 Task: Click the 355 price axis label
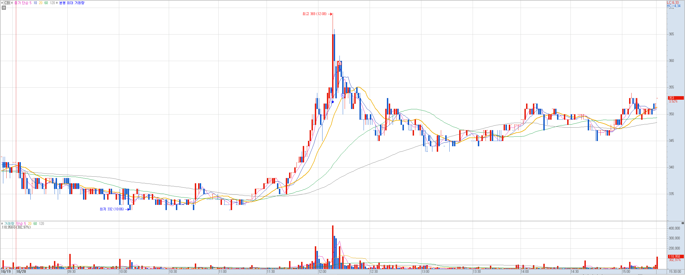click(671, 87)
